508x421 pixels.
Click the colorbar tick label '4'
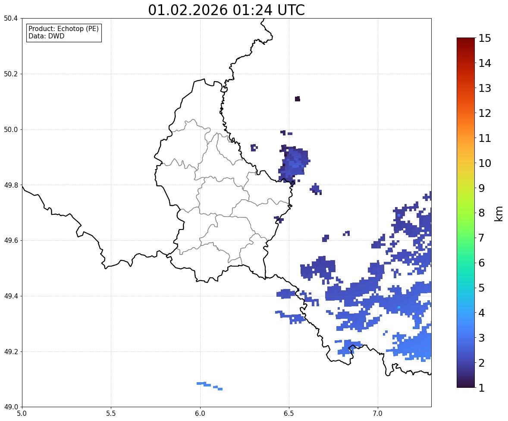[x=482, y=313]
